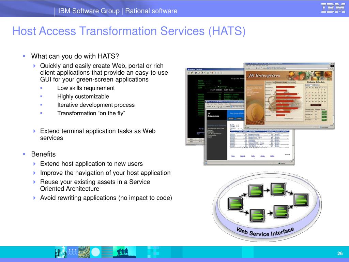Viewport: 349px width, 262px height.
Task: Select the "Iterative development process" bullet text
Action: (x=96, y=105)
